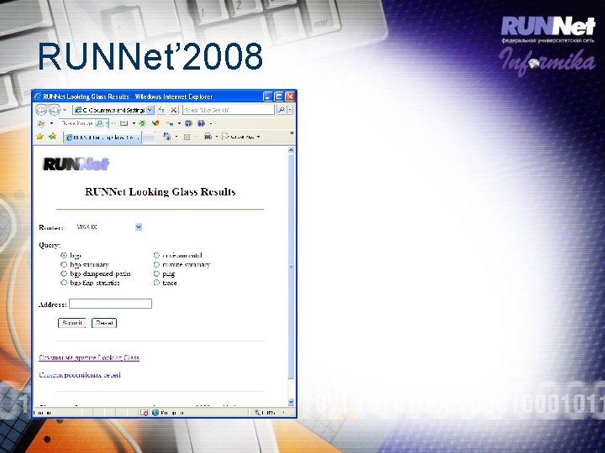Select the mroute summary radio button
The width and height of the screenshot is (605, 453).
[156, 264]
